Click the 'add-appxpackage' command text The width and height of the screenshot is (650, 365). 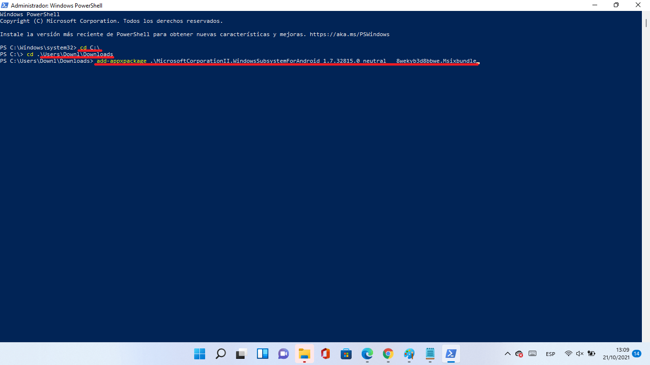(121, 61)
